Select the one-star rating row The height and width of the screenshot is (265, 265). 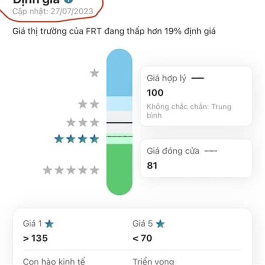pos(95,73)
